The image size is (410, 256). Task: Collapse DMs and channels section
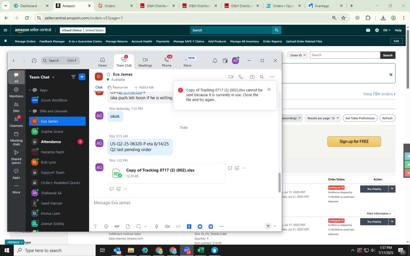click(30, 111)
